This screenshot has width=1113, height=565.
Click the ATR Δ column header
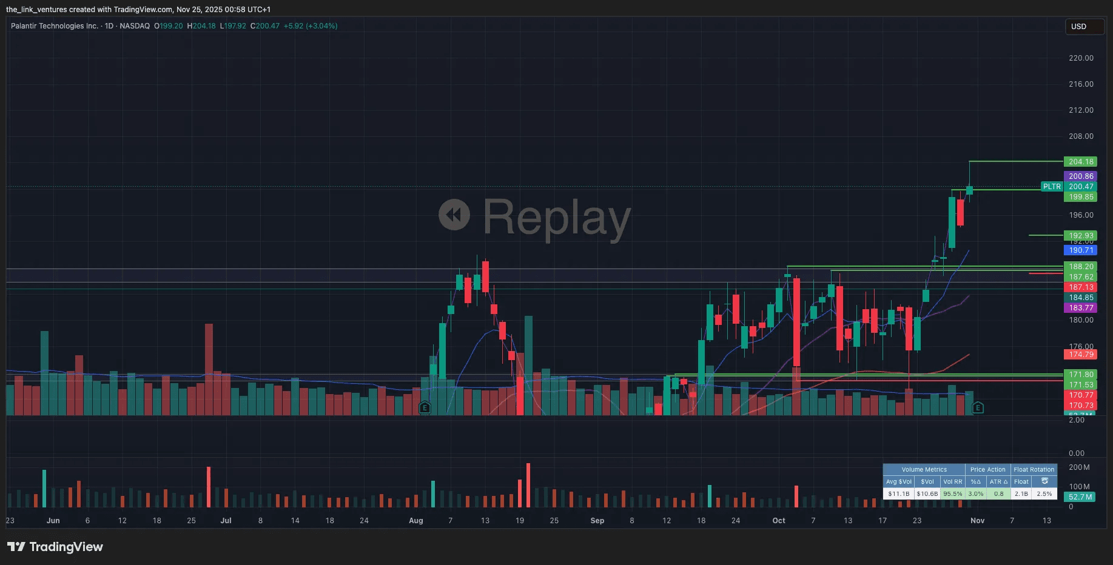coord(998,482)
